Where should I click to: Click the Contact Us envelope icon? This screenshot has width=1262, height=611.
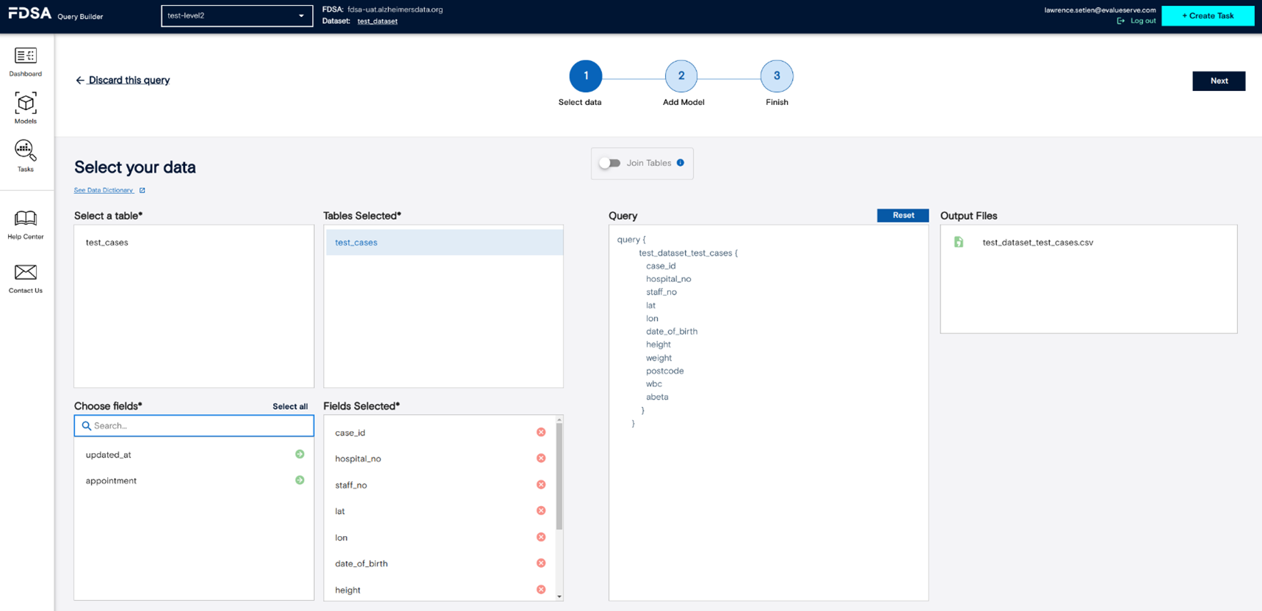(x=26, y=272)
